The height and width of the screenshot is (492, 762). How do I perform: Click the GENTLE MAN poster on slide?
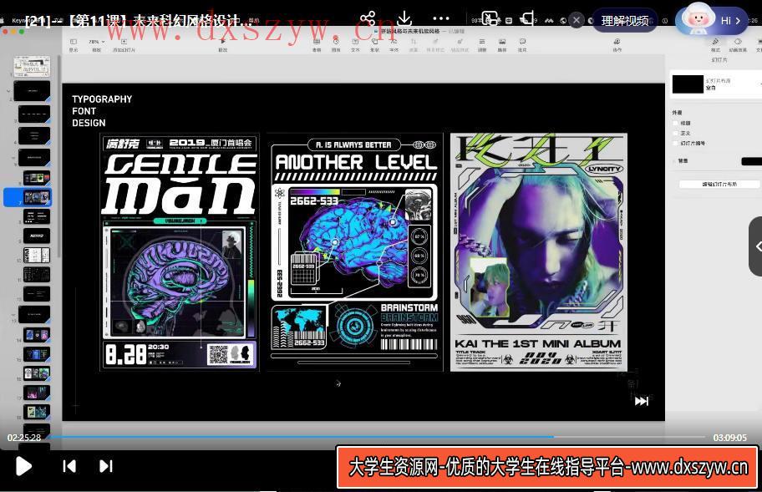(180, 252)
